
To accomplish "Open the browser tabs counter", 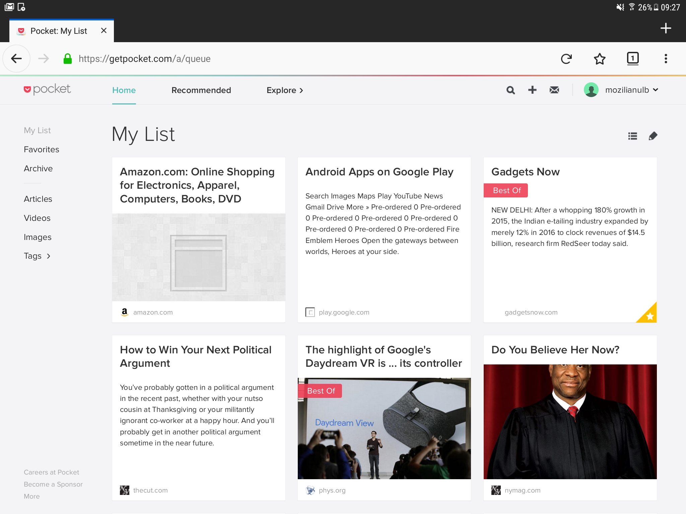I will [632, 59].
